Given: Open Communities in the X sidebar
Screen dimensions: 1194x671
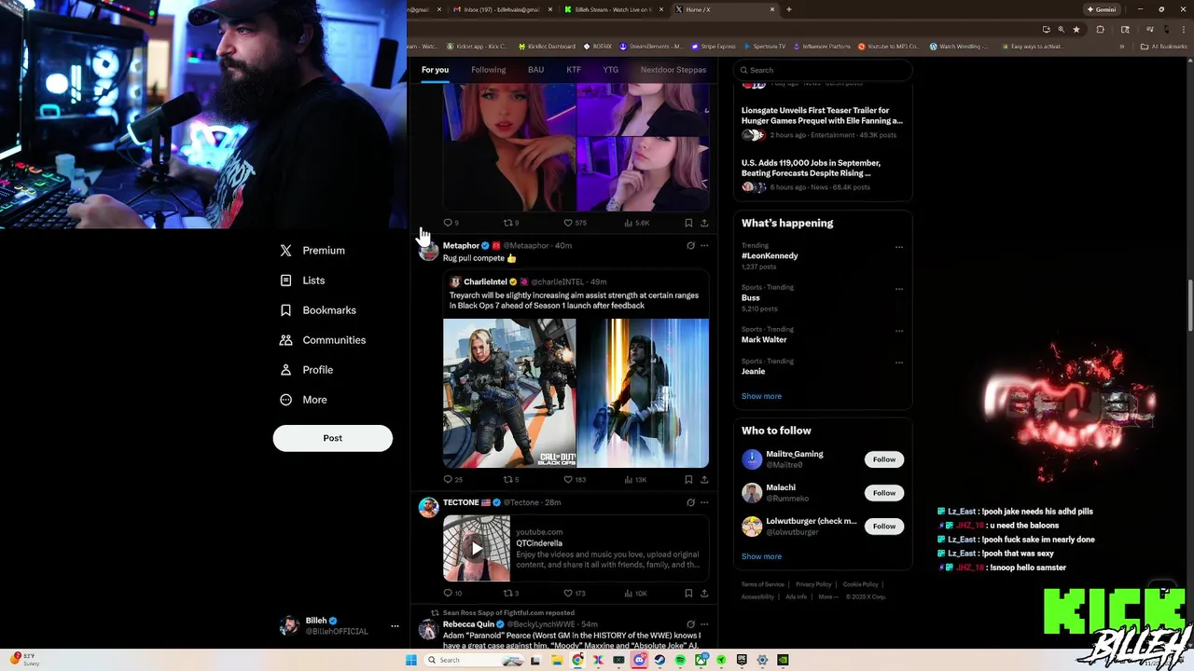Looking at the screenshot, I should tap(323, 340).
